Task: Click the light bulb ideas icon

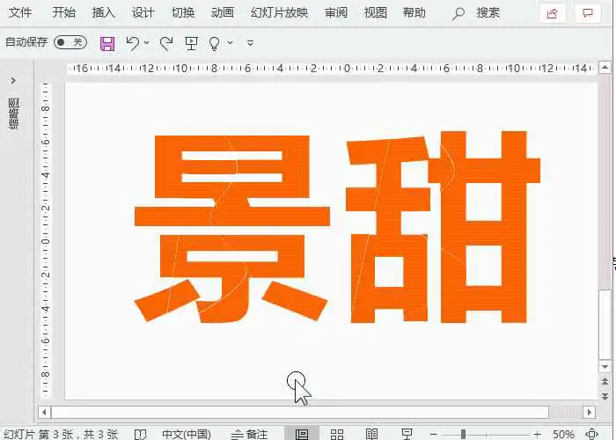Action: (214, 43)
